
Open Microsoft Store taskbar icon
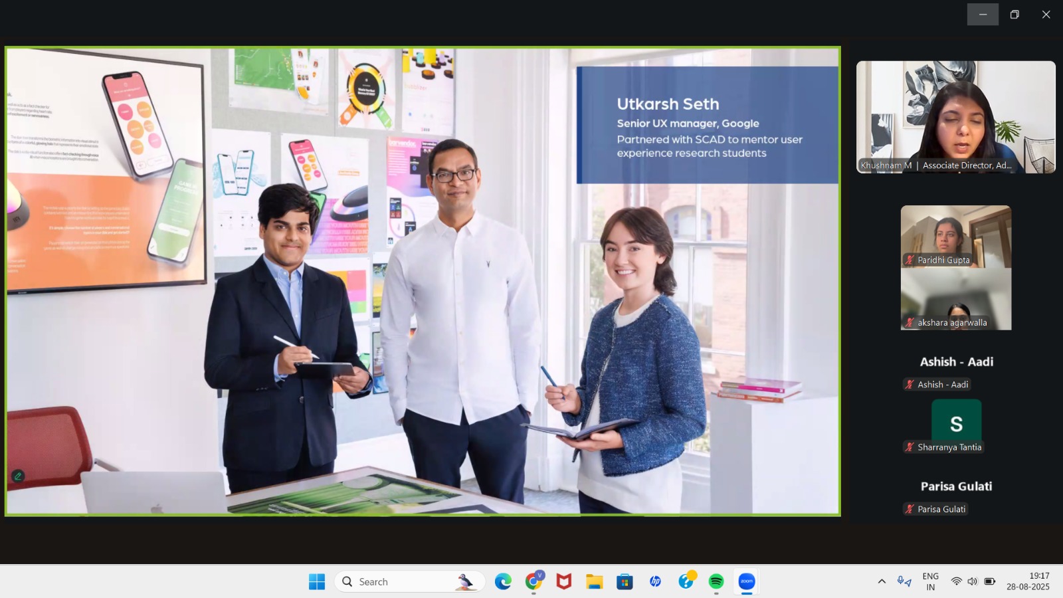click(x=625, y=581)
